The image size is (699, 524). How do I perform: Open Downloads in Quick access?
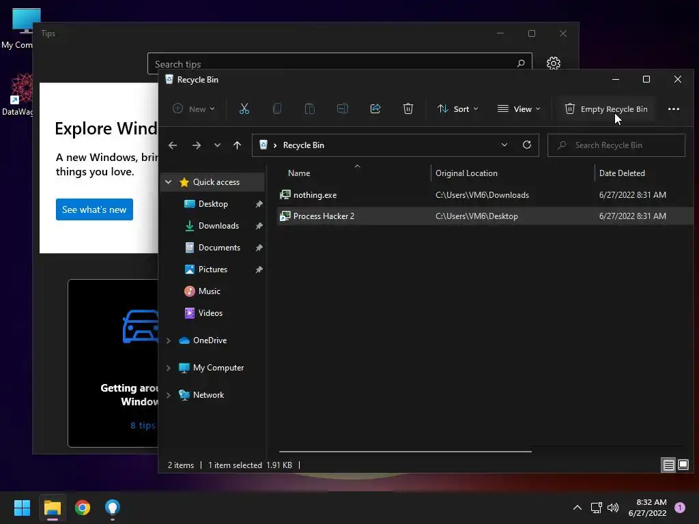(x=218, y=226)
